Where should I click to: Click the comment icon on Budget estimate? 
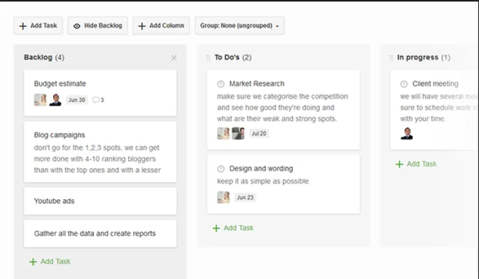[96, 100]
